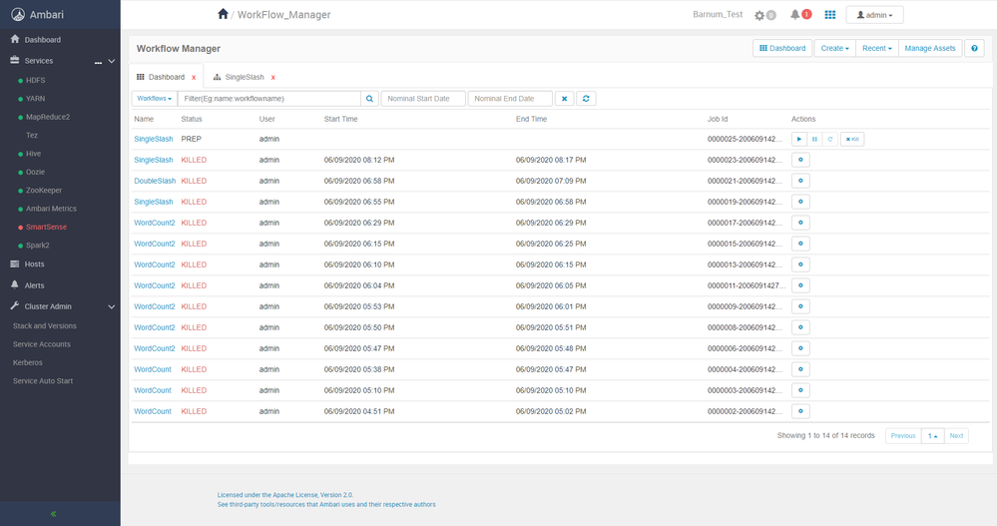
Task: Close the Dashboard tab
Action: tap(194, 78)
